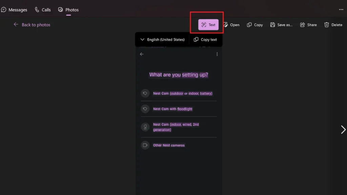Screen dimensions: 347x195
Task: Click the camera icon beside Nest Cam with floodlight
Action: (x=145, y=109)
